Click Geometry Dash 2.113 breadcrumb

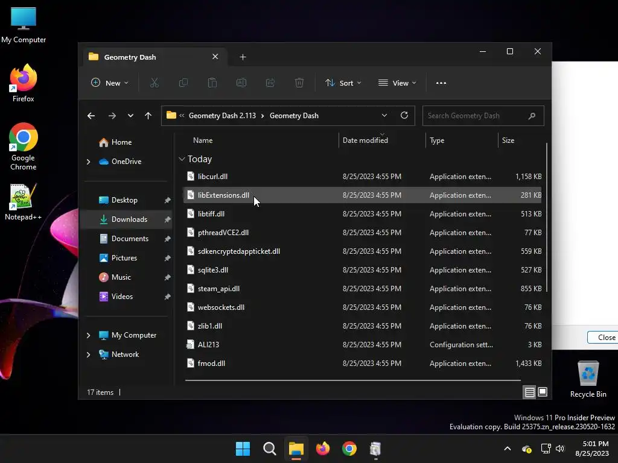coord(222,116)
